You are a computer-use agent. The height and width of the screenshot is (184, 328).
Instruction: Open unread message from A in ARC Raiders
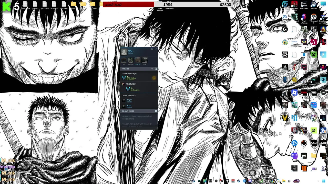point(139,78)
